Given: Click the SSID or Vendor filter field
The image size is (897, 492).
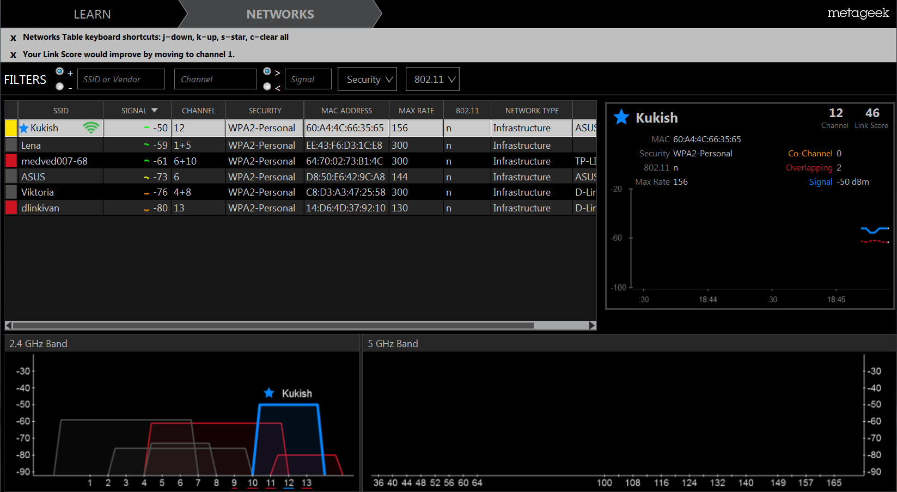Looking at the screenshot, I should 121,80.
